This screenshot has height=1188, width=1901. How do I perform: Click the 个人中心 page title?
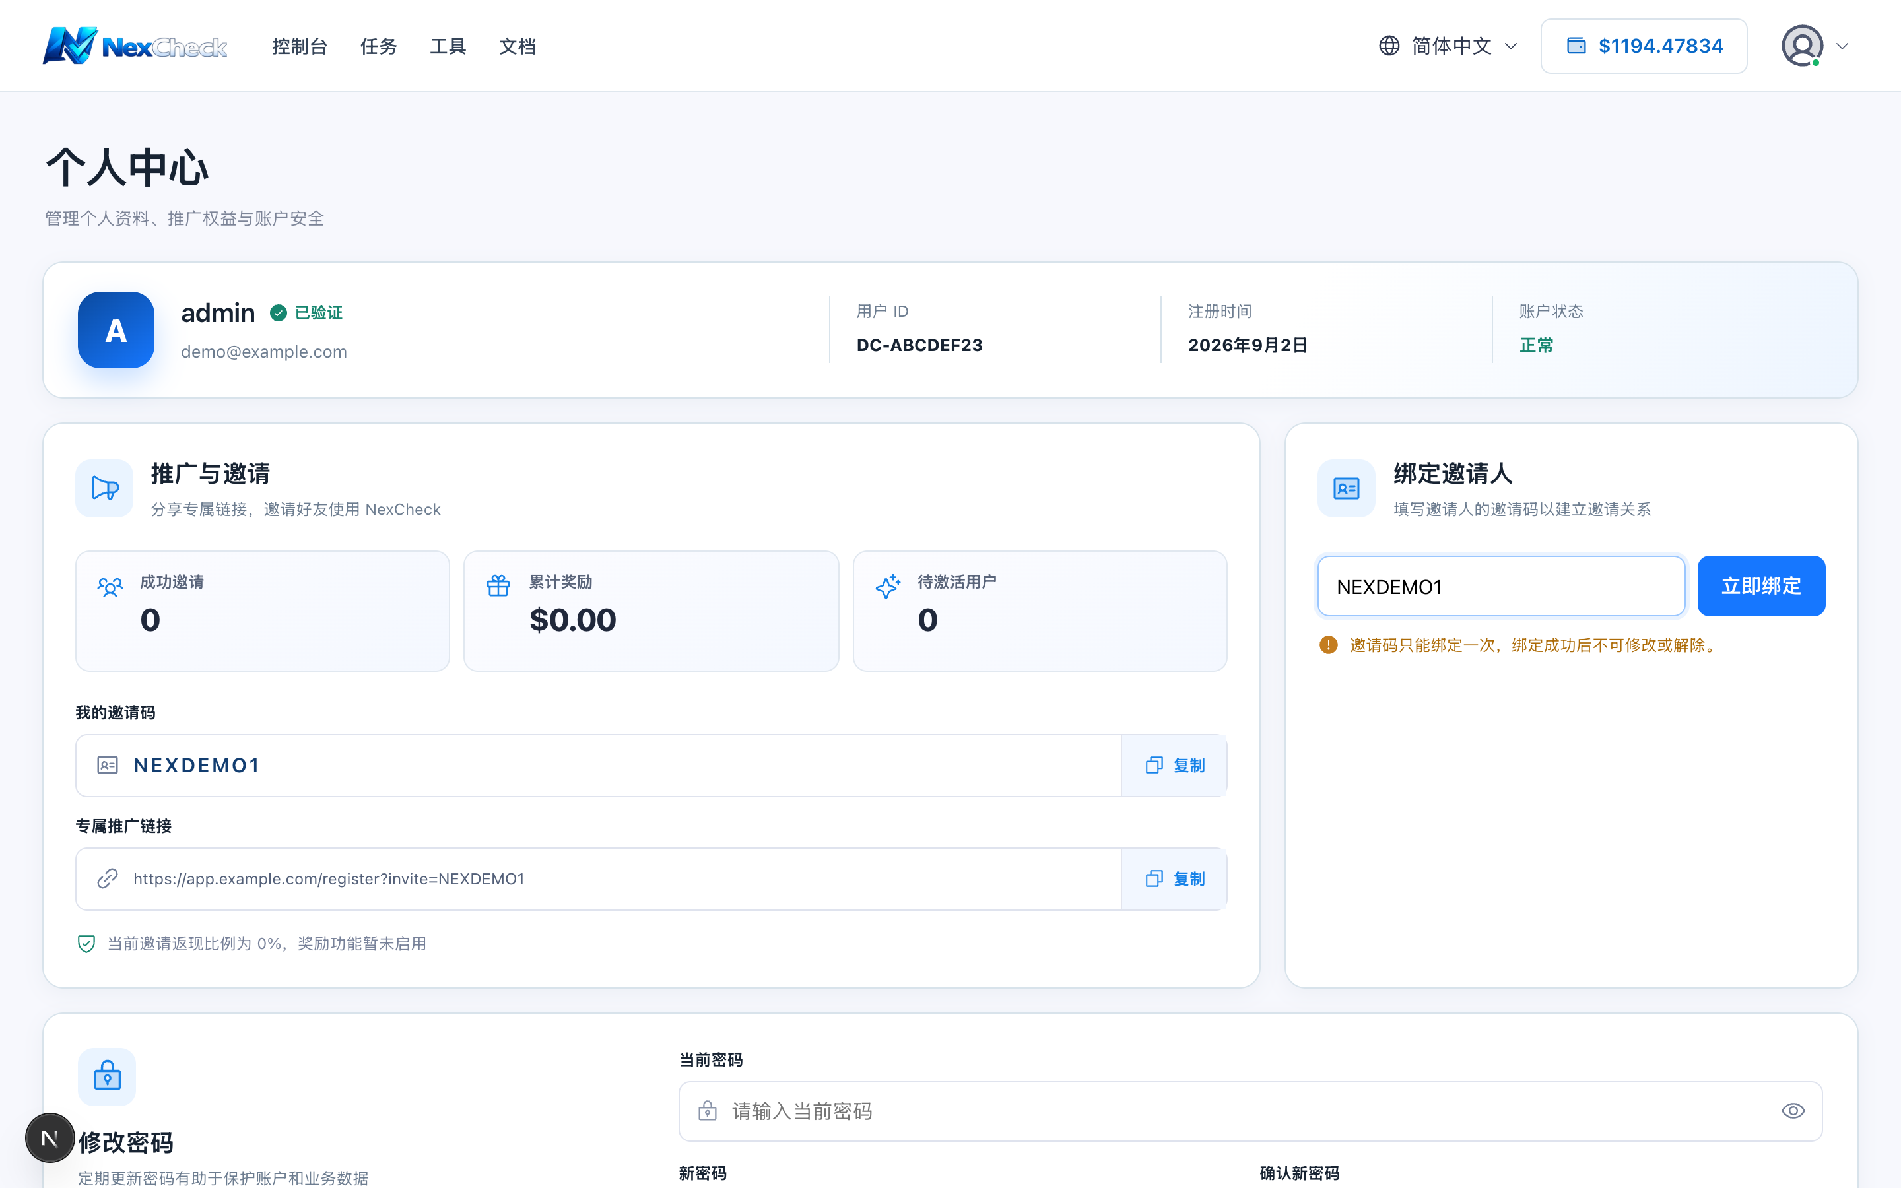click(127, 168)
